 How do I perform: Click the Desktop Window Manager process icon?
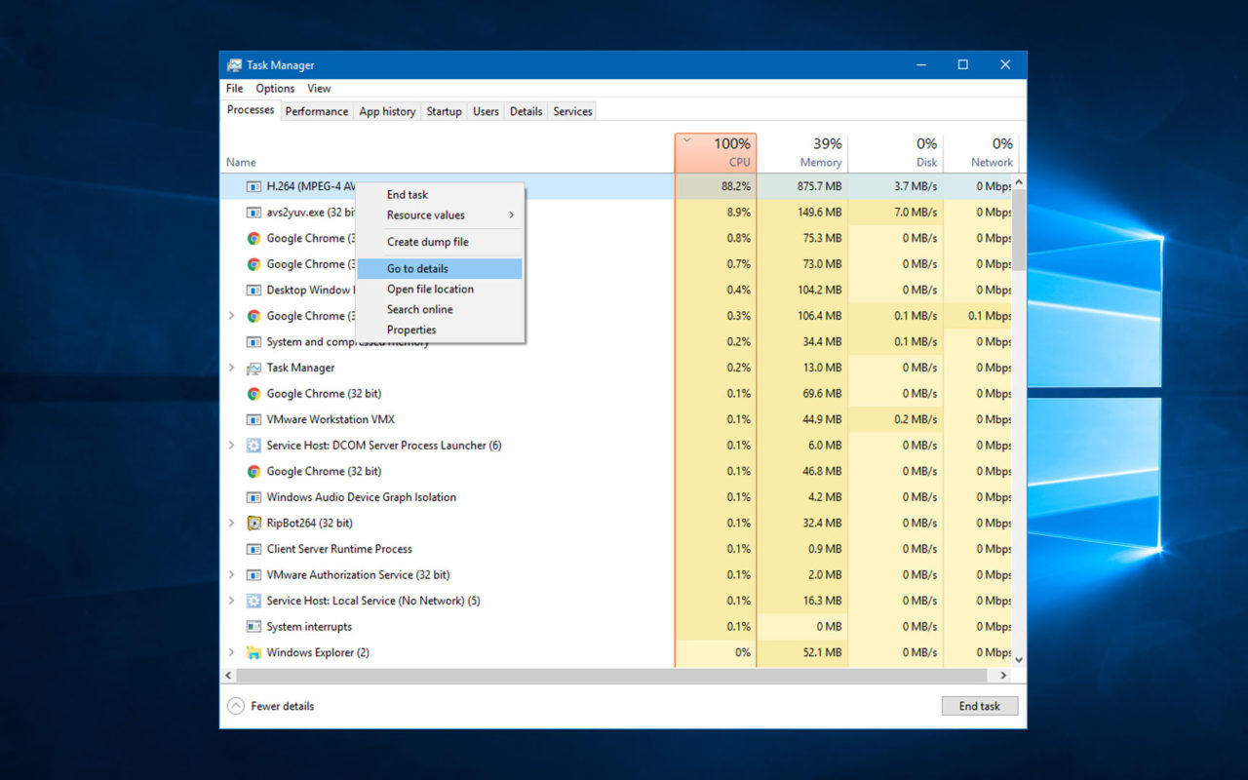pos(253,291)
